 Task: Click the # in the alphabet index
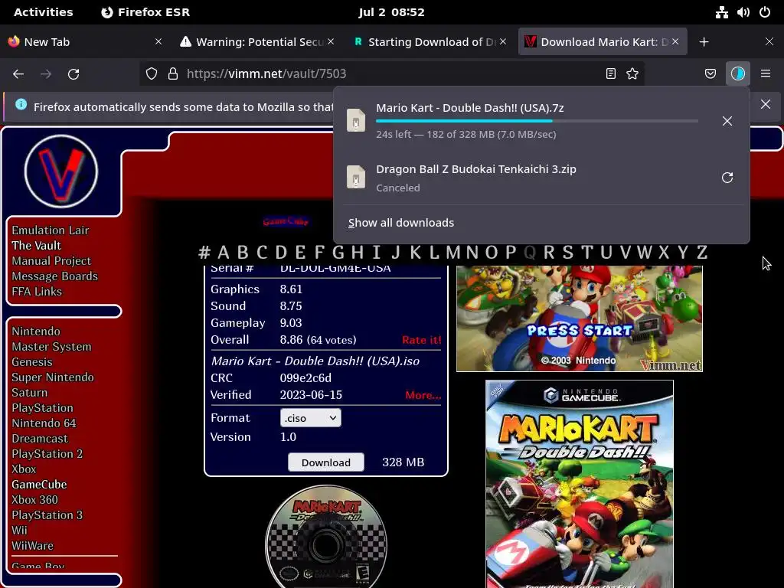[204, 253]
